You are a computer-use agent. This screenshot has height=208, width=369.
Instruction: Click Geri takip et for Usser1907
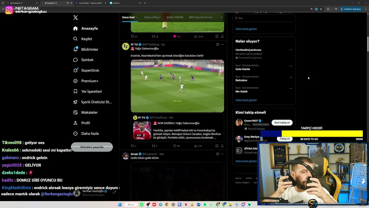click(282, 122)
